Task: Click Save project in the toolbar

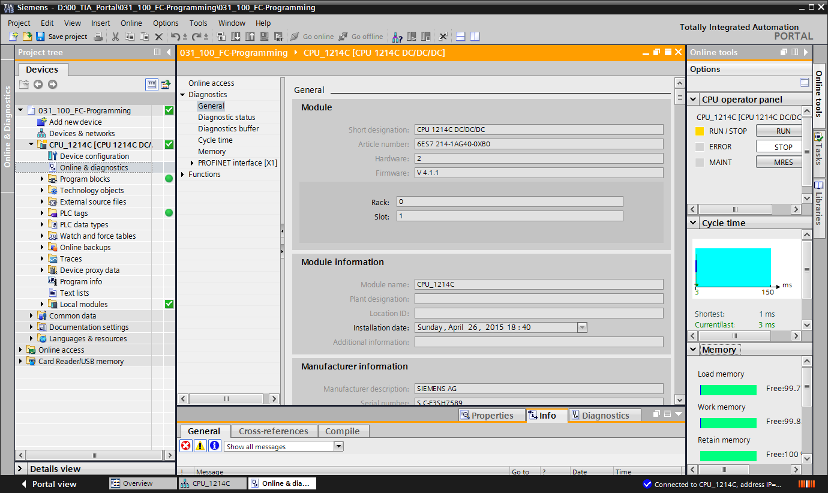Action: (62, 37)
